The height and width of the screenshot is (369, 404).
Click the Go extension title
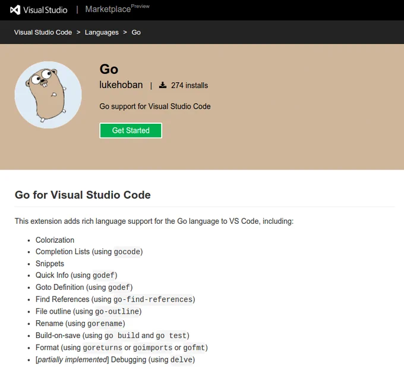(x=109, y=69)
